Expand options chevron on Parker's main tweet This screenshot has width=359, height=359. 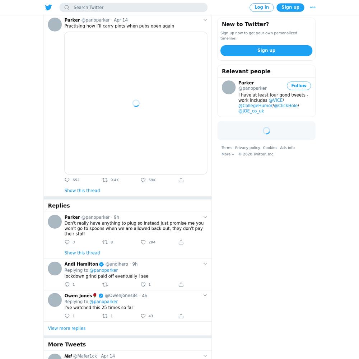click(205, 20)
